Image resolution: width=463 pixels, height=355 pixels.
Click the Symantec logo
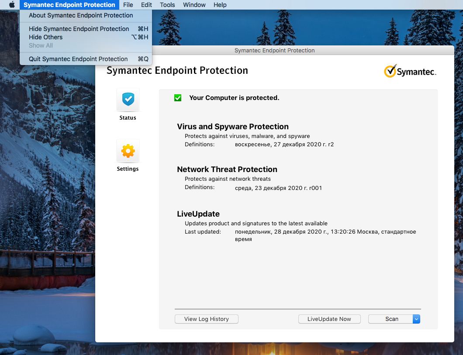pos(410,71)
